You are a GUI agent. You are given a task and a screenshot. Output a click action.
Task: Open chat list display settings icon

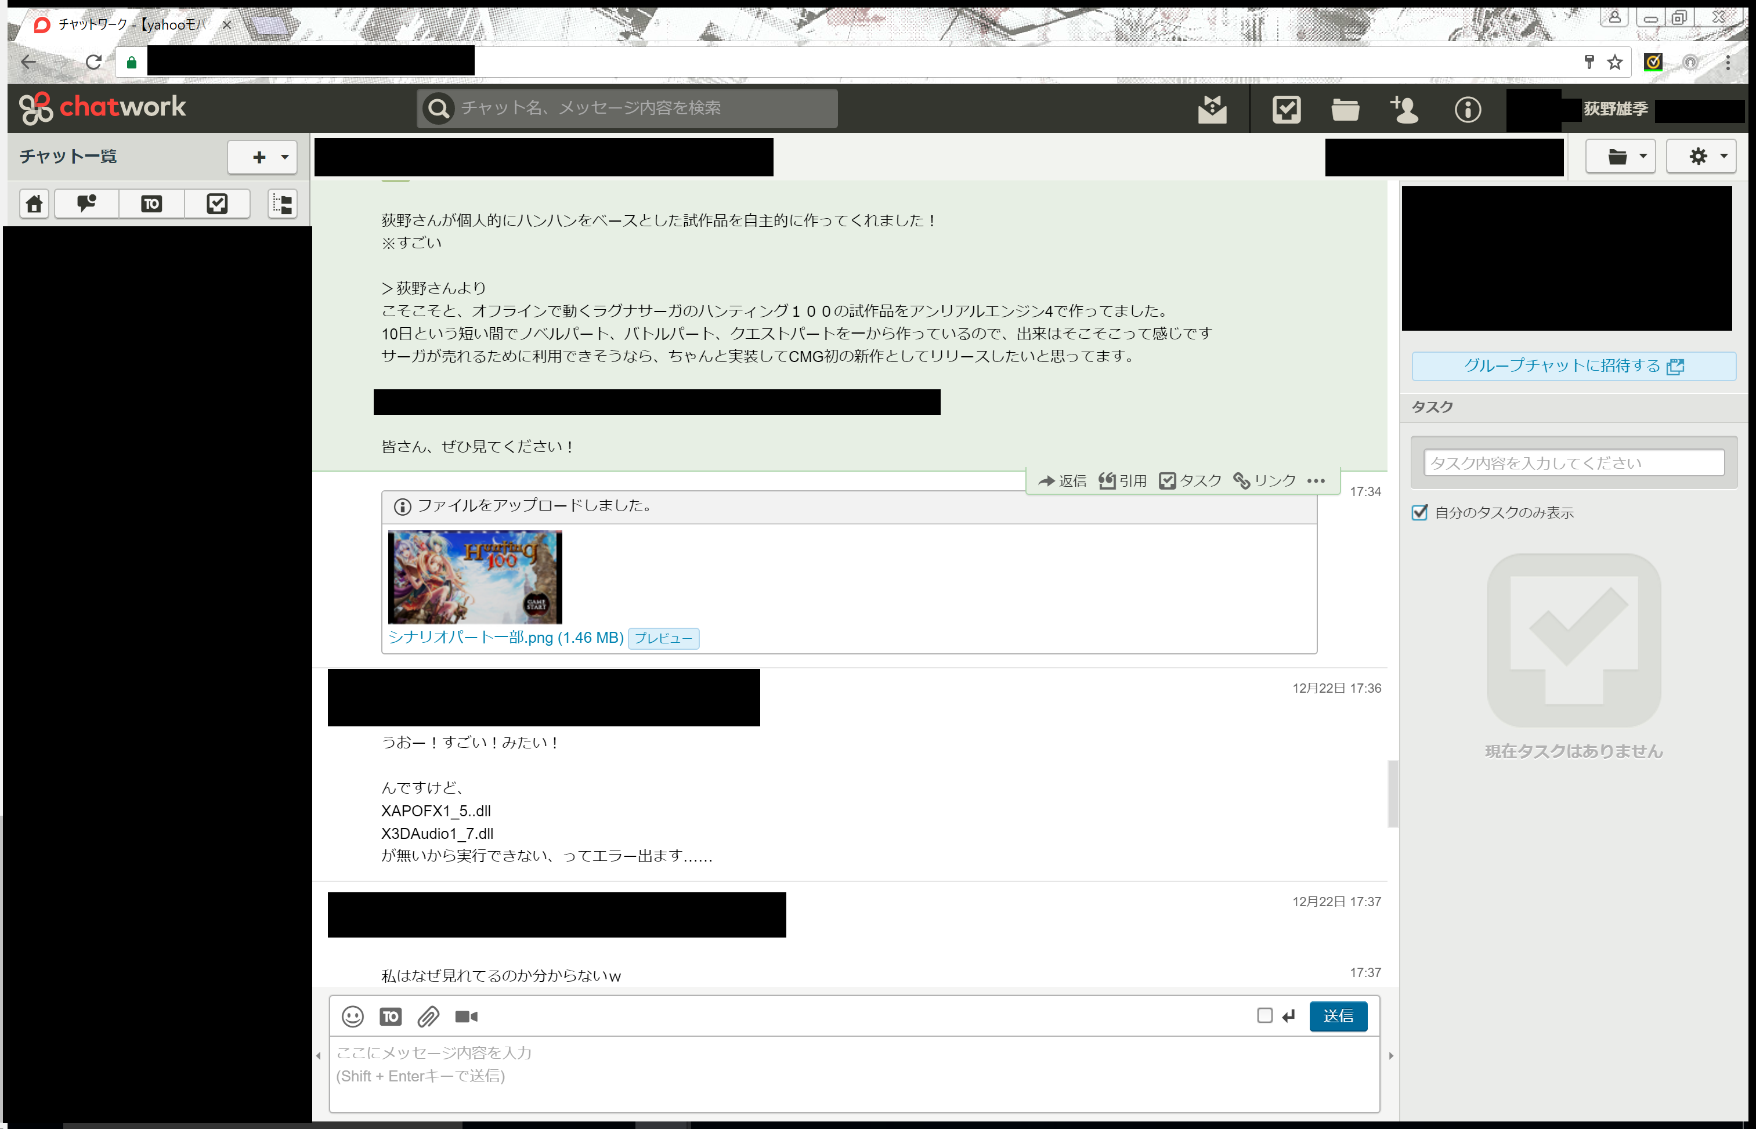click(282, 204)
